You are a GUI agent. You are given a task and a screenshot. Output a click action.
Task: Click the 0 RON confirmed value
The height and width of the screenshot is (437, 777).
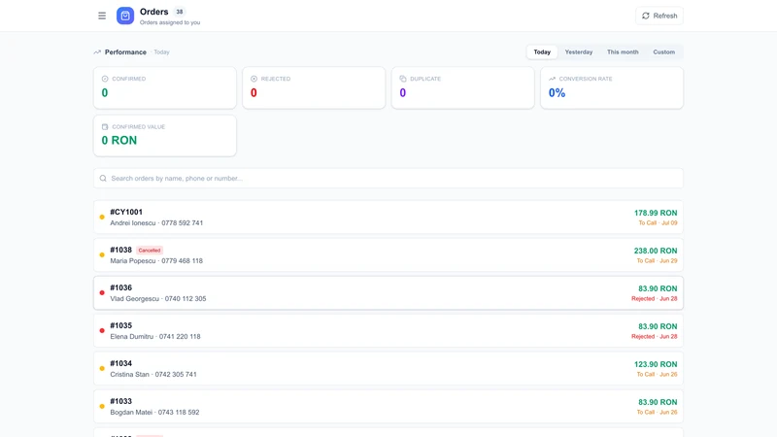[119, 140]
